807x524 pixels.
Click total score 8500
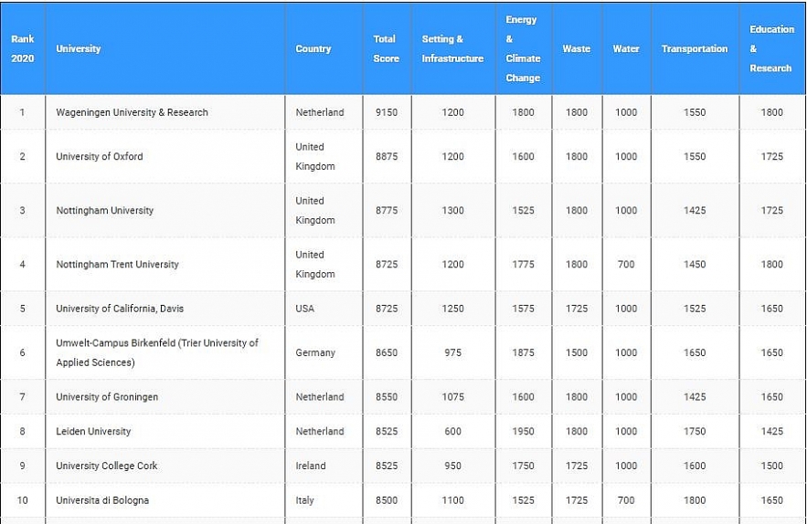pos(387,500)
